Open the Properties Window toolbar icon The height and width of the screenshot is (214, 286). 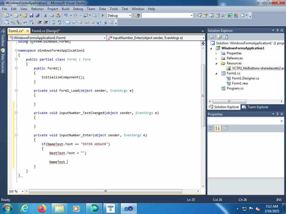(205, 16)
